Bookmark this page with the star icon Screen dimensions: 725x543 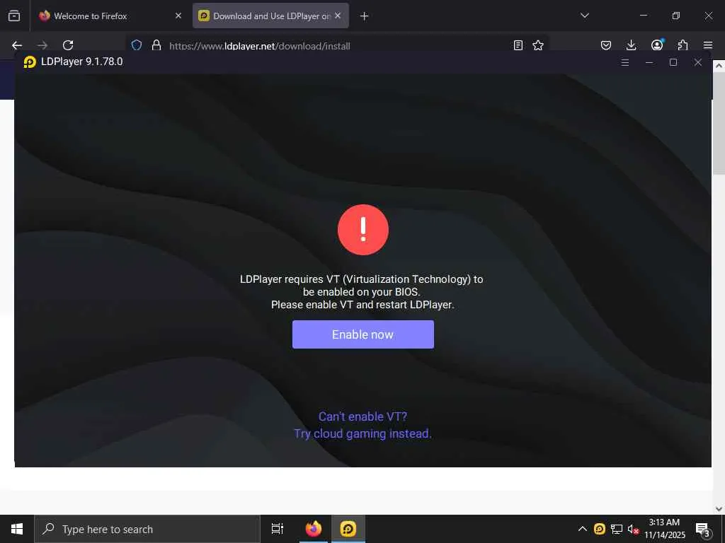538,45
